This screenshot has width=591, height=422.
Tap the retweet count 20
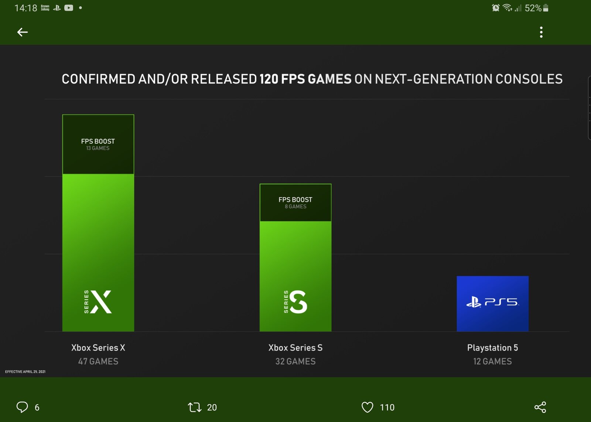212,408
